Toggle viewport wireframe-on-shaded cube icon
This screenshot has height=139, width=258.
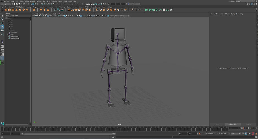(65, 16)
